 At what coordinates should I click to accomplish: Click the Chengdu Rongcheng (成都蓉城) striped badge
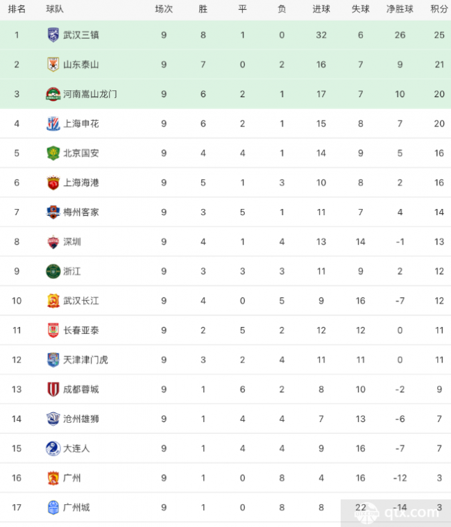click(53, 389)
